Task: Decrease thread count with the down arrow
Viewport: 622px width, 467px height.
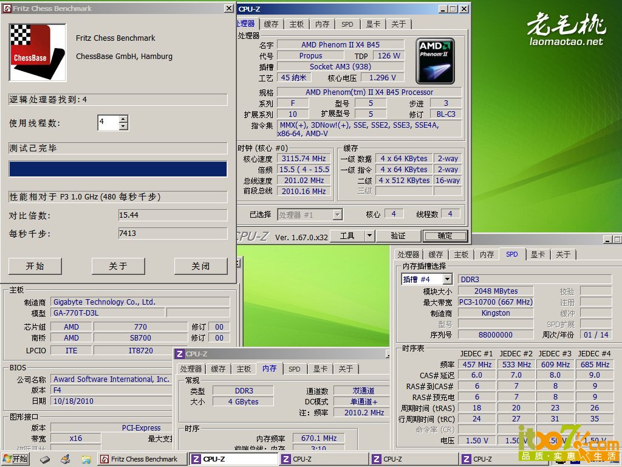Action: (123, 126)
